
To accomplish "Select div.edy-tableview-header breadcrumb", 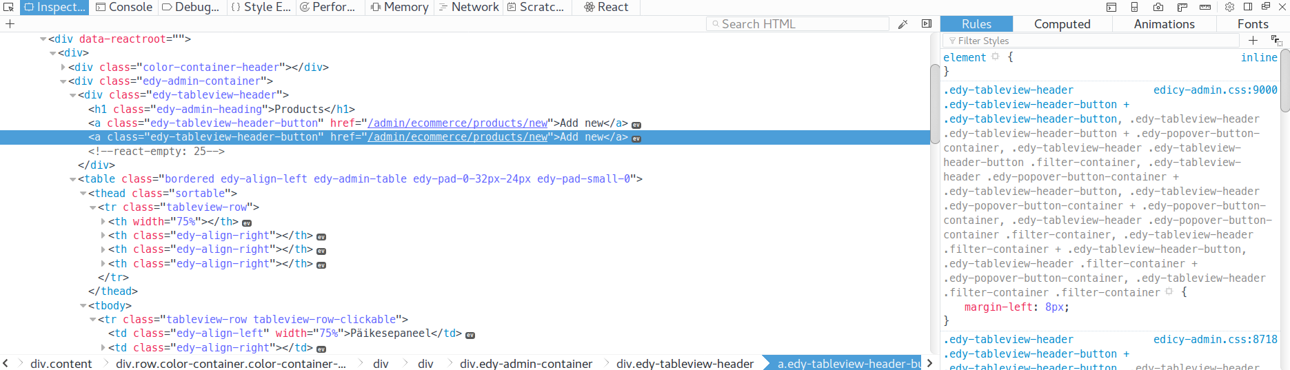I will click(685, 363).
